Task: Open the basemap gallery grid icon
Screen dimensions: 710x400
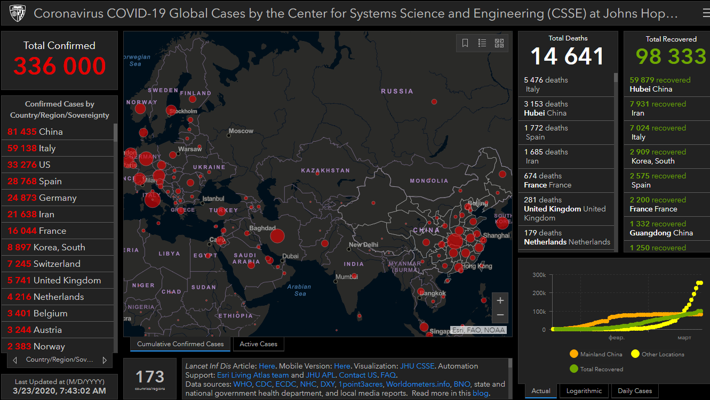Action: click(x=499, y=43)
